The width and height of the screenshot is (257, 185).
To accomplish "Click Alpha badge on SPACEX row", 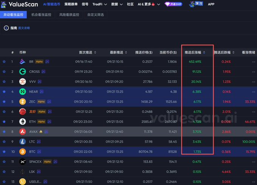I will coord(47,162).
